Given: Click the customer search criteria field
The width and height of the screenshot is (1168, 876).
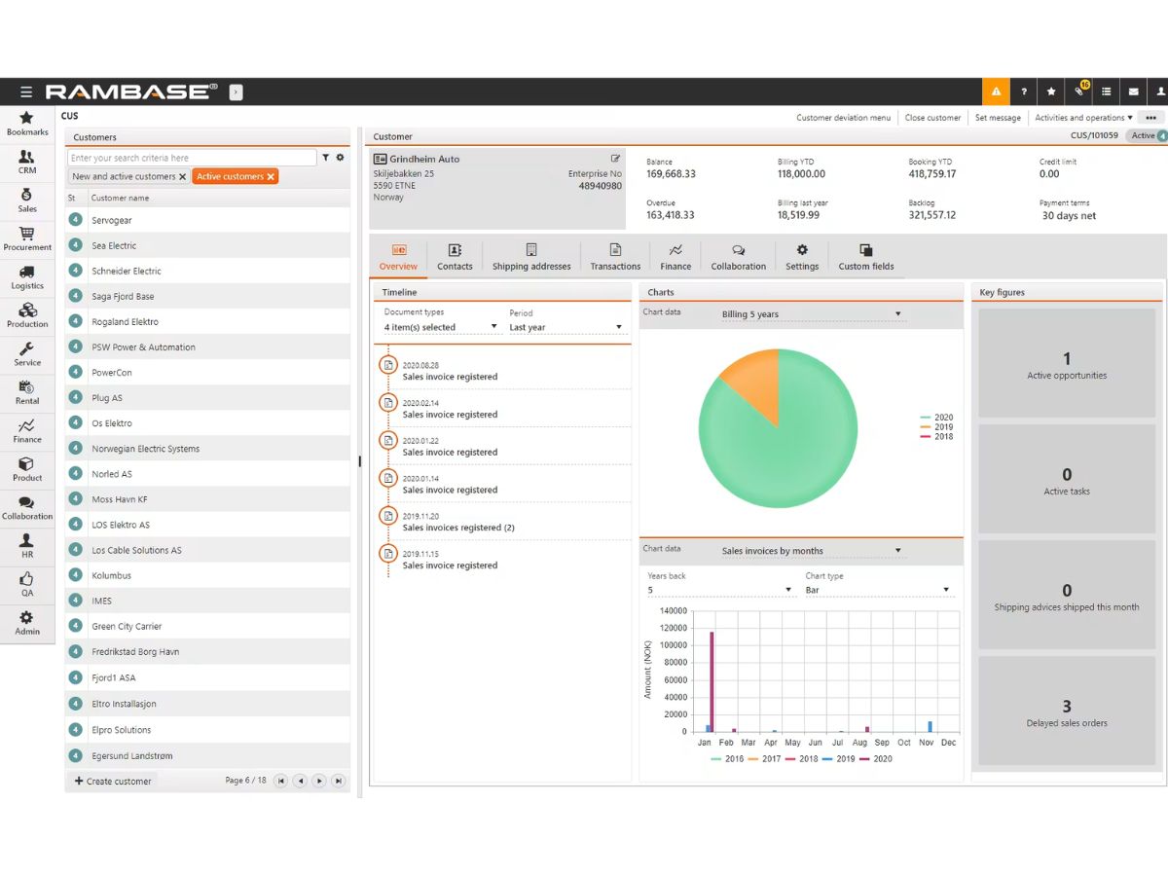Looking at the screenshot, I should pos(192,158).
